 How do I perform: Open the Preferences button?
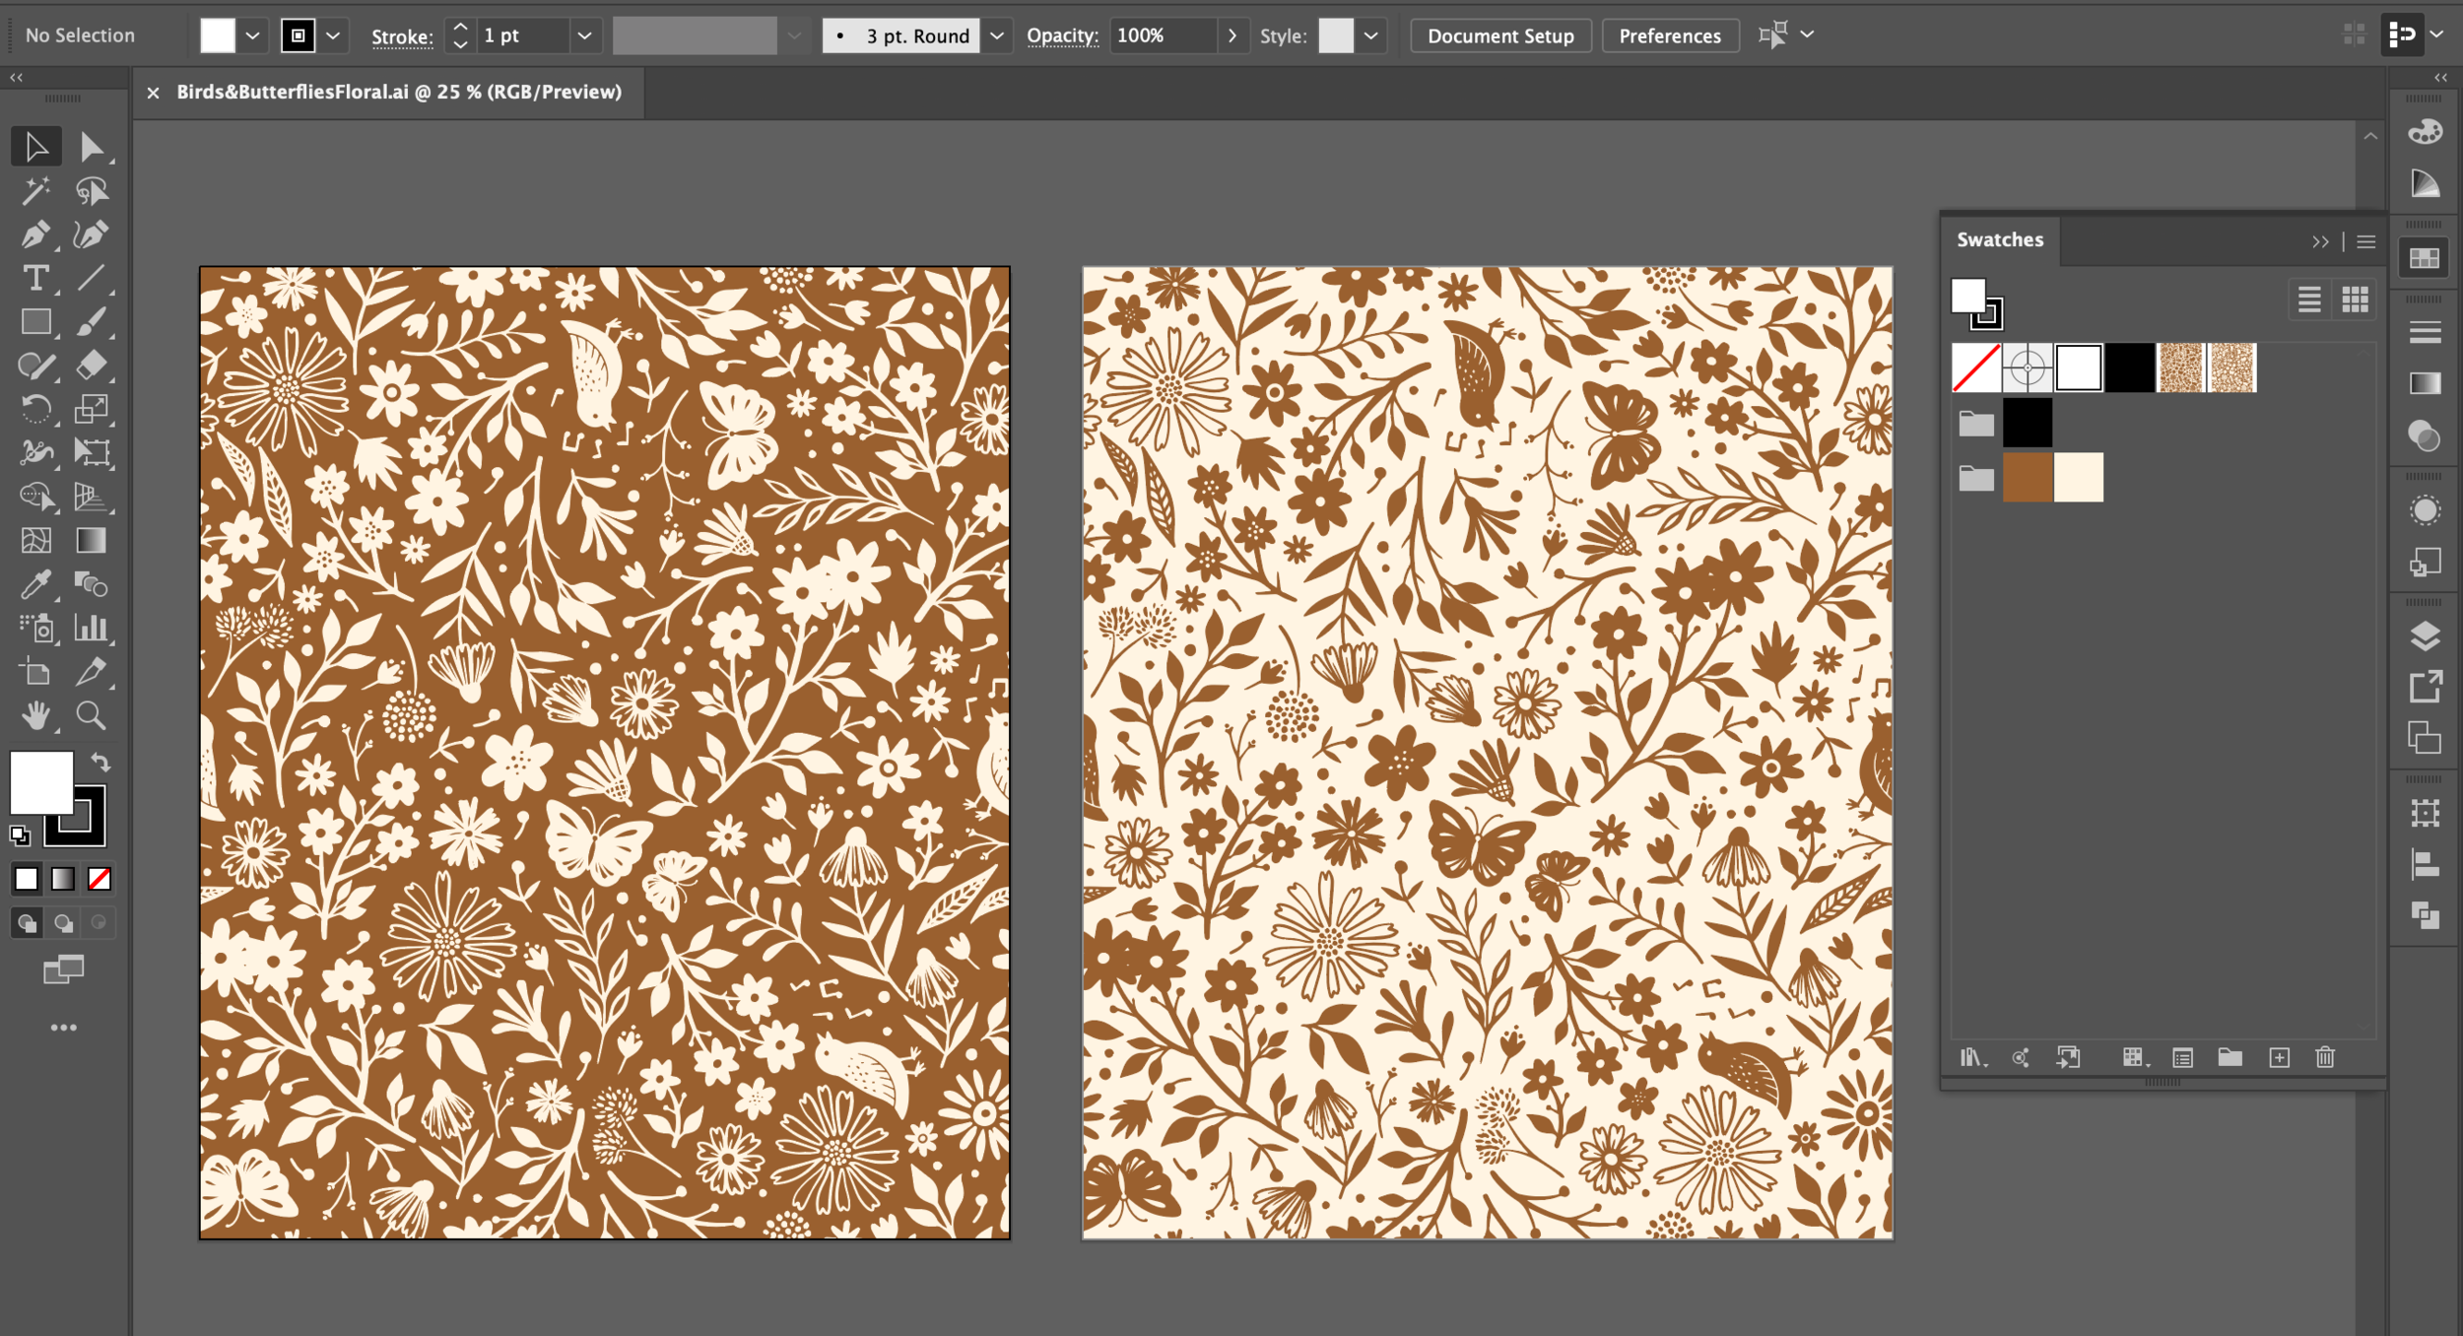(x=1669, y=36)
